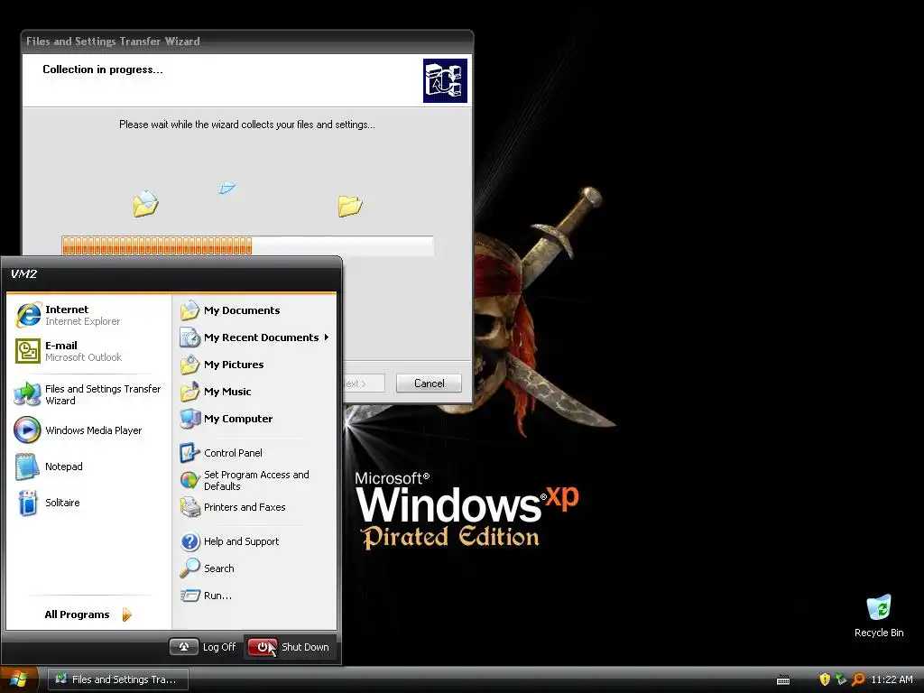Click the 11:22 AM clock
This screenshot has height=693, width=924.
pos(892,679)
